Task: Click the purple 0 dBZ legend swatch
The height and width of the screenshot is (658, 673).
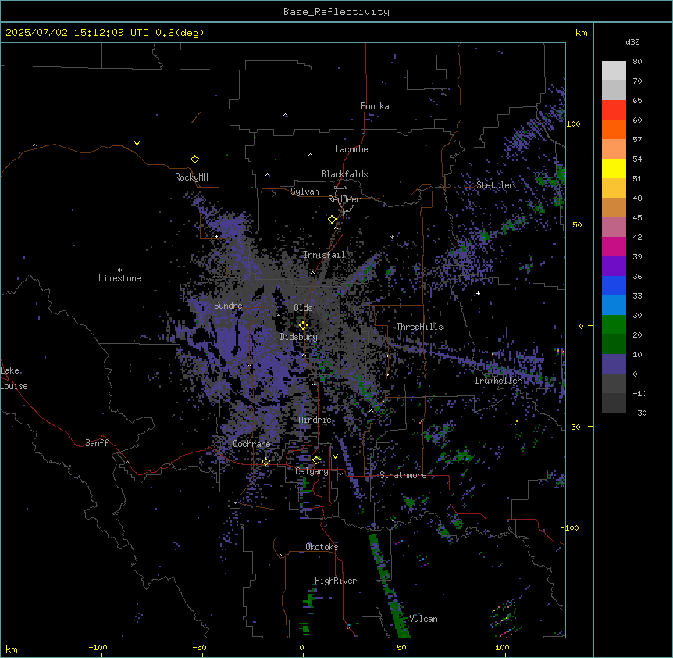Action: pyautogui.click(x=614, y=364)
